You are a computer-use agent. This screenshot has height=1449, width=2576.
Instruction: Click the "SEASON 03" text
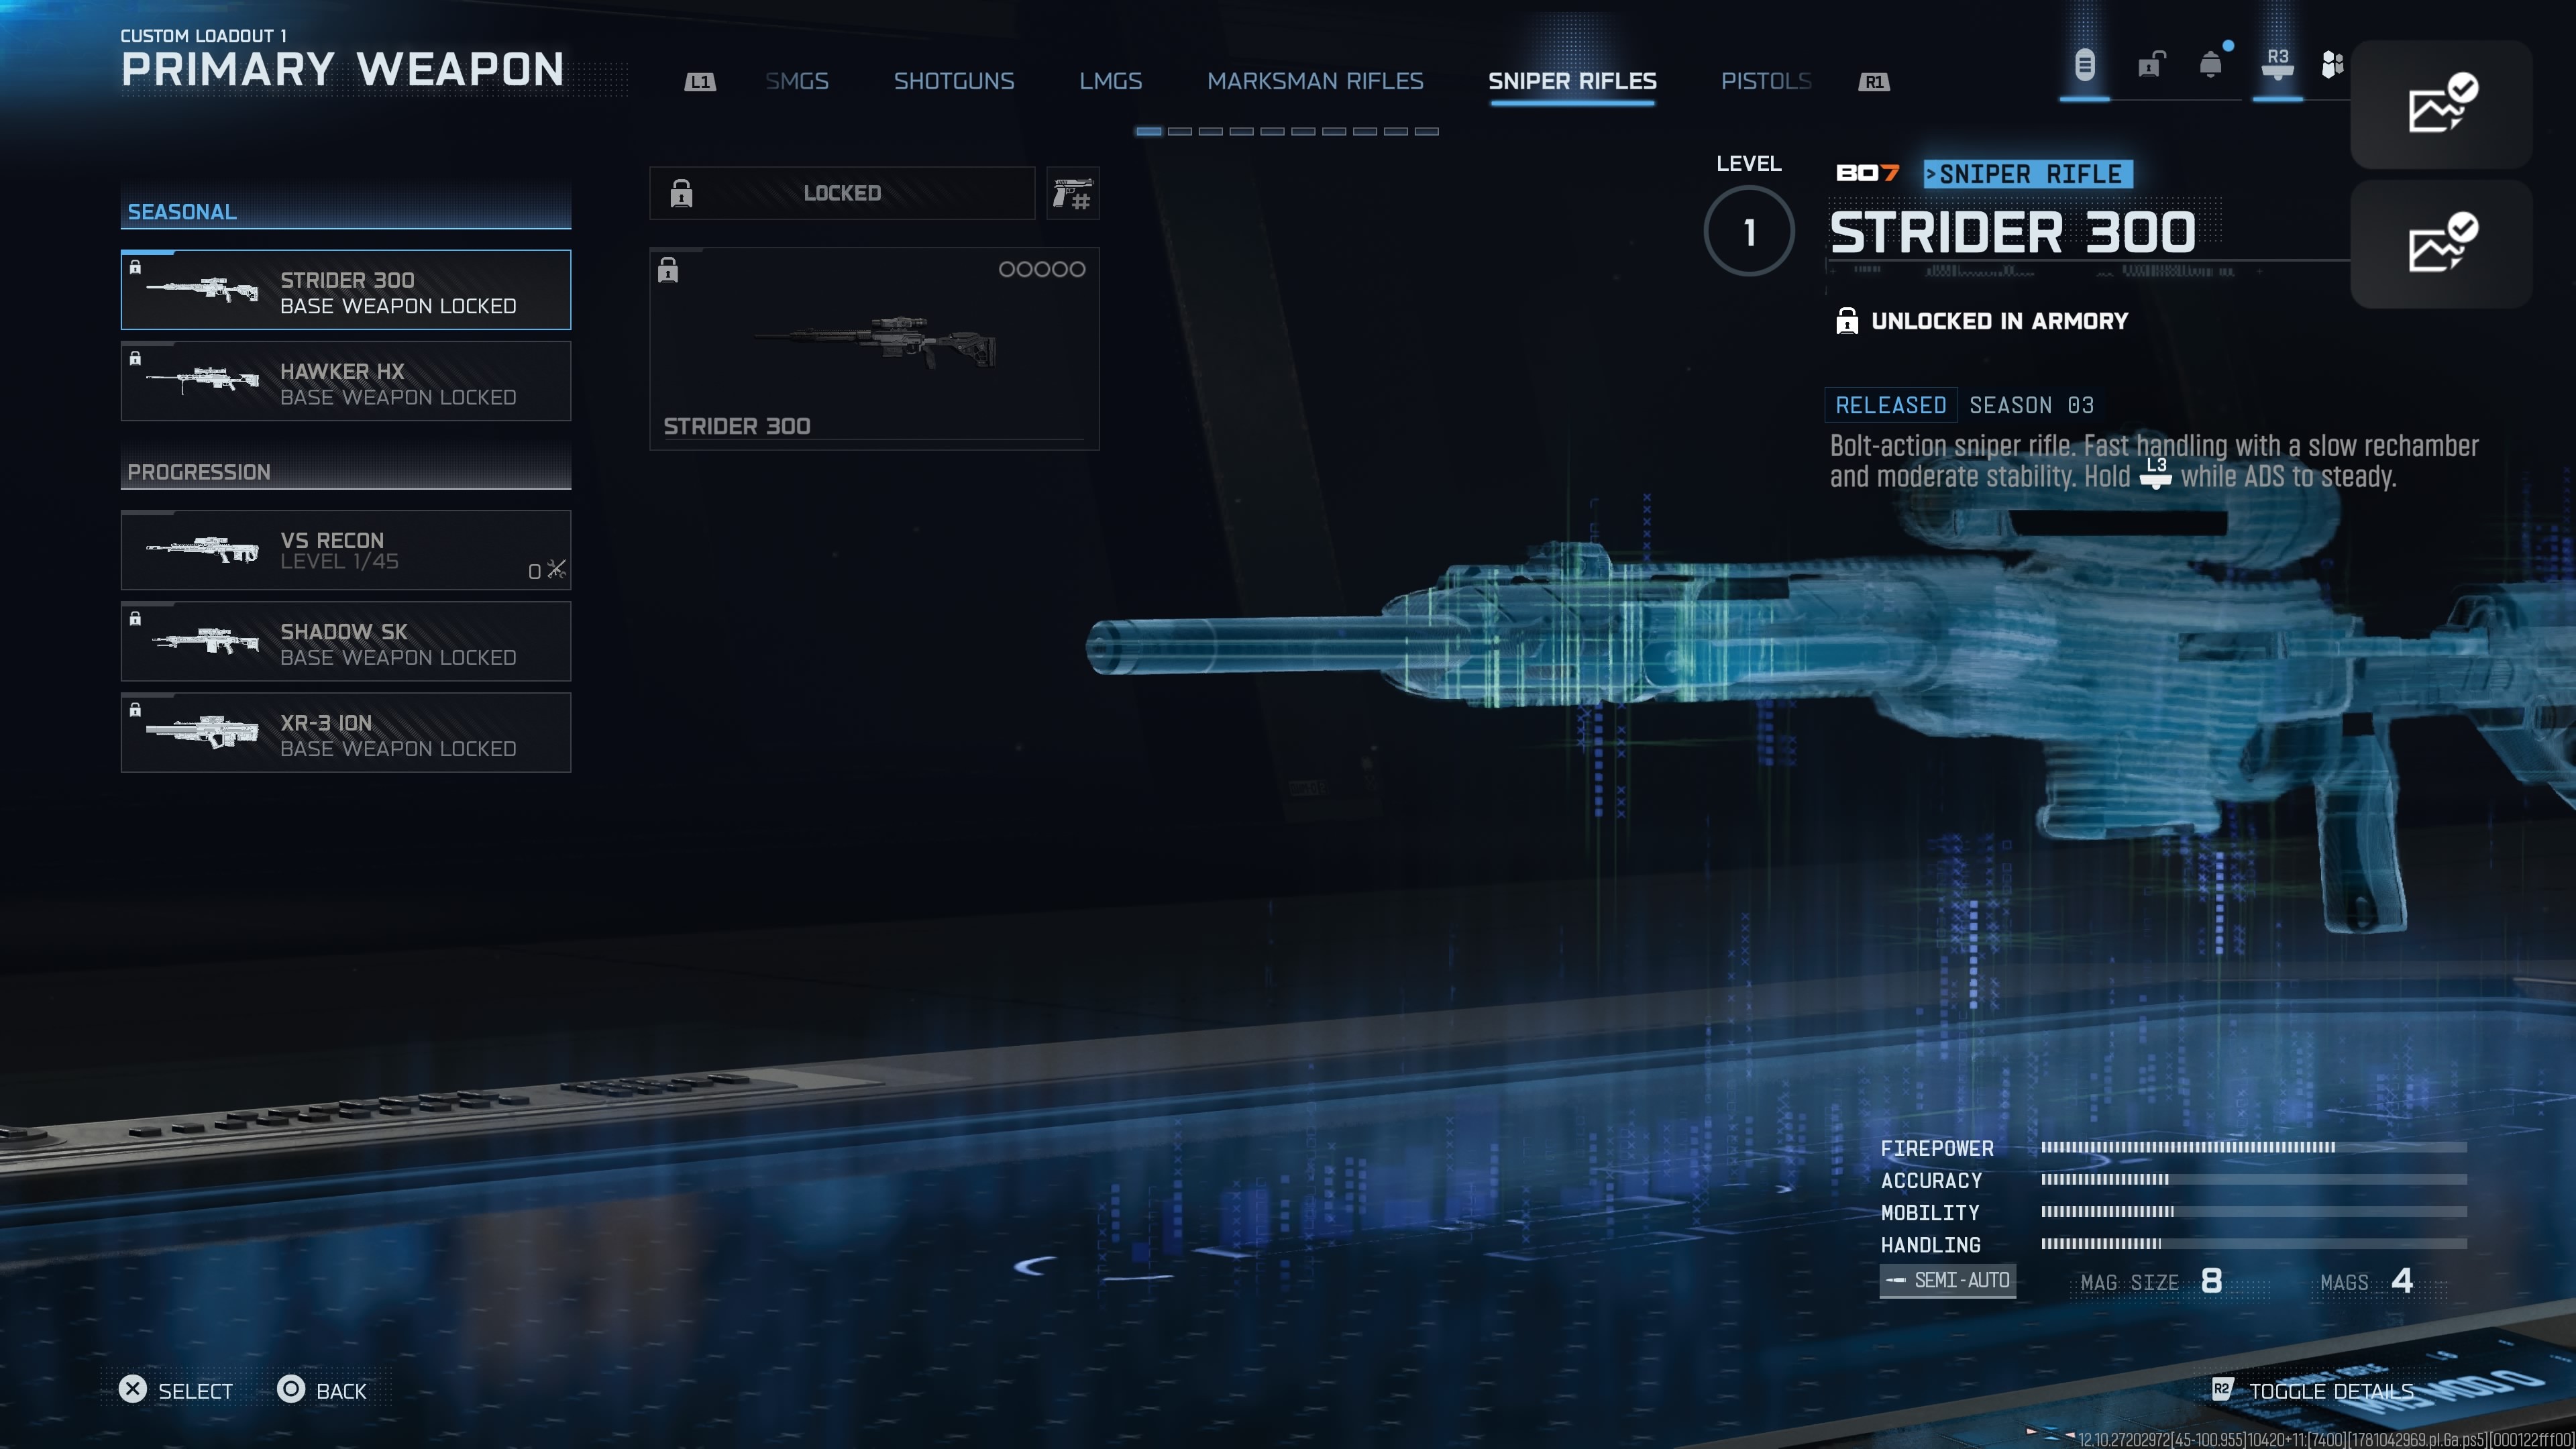pos(2031,405)
